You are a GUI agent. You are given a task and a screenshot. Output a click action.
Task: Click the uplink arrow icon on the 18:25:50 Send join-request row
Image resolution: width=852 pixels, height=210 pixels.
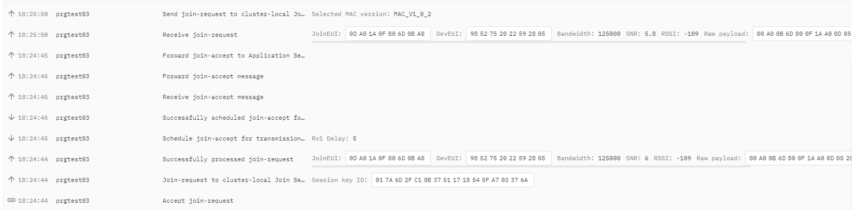[11, 14]
